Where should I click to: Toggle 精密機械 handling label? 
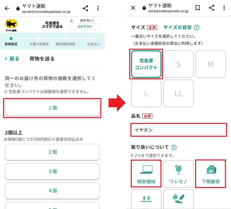point(146,181)
